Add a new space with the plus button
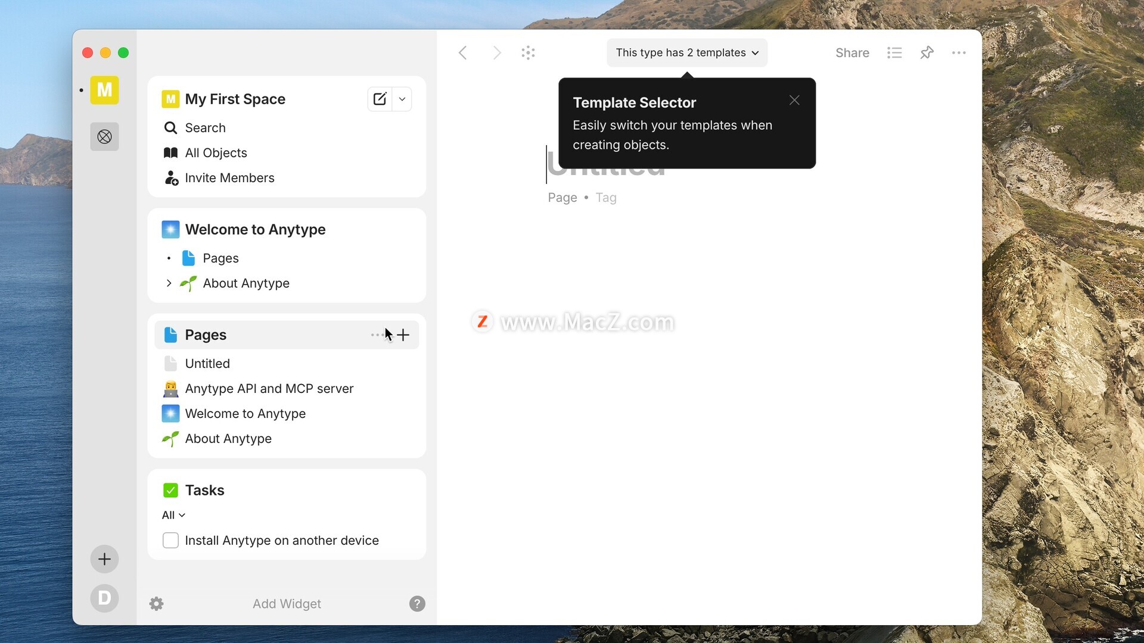The width and height of the screenshot is (1144, 643). [104, 559]
